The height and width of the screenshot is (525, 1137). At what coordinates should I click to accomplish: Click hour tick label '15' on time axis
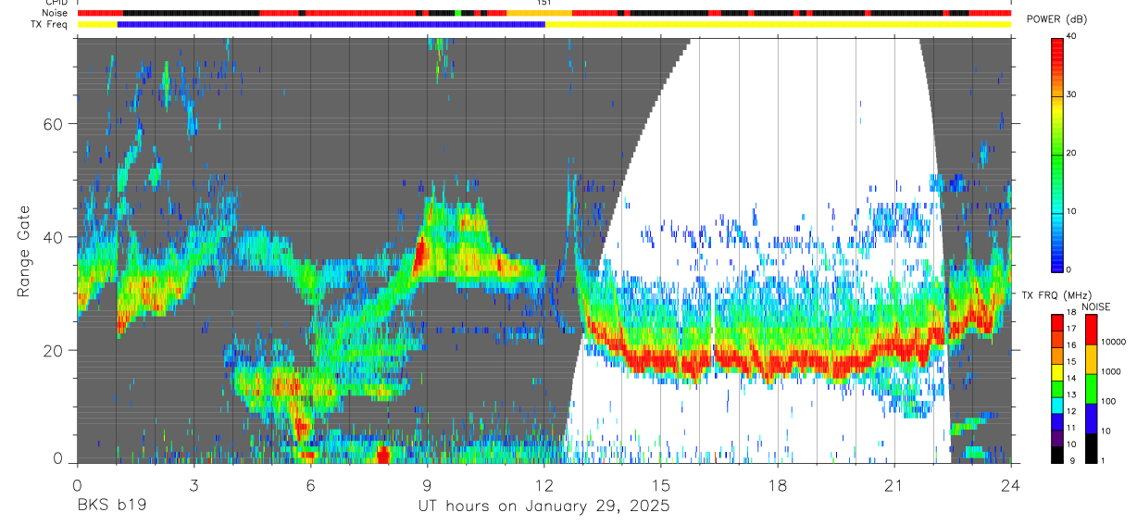point(661,485)
